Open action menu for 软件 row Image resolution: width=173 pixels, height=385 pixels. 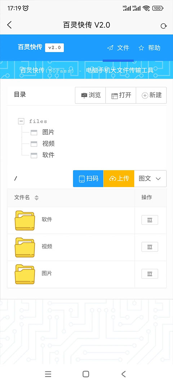[x=150, y=220]
